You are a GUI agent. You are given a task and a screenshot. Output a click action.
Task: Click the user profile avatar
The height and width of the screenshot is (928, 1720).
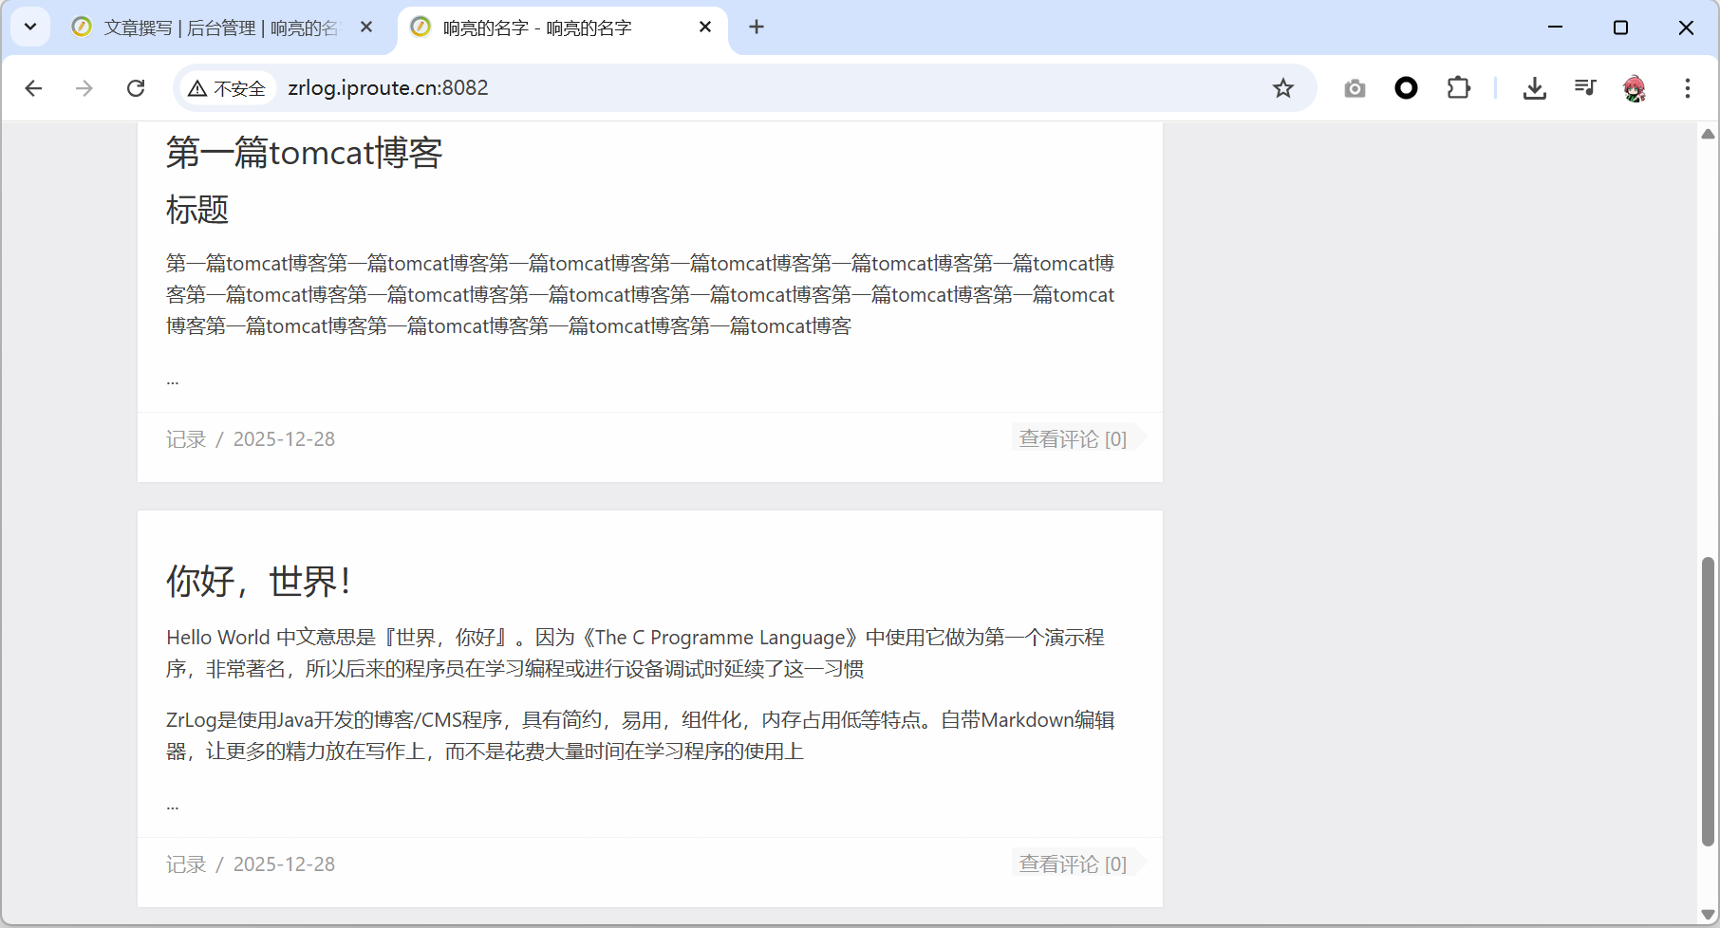coord(1635,88)
